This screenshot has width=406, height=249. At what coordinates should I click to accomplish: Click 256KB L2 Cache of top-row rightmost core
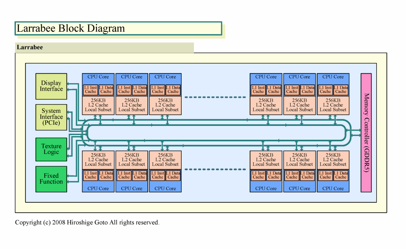tap(333, 105)
